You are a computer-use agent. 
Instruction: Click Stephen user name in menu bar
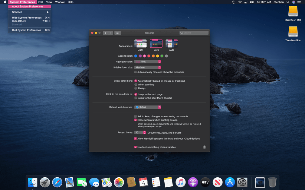pyautogui.click(x=279, y=2)
